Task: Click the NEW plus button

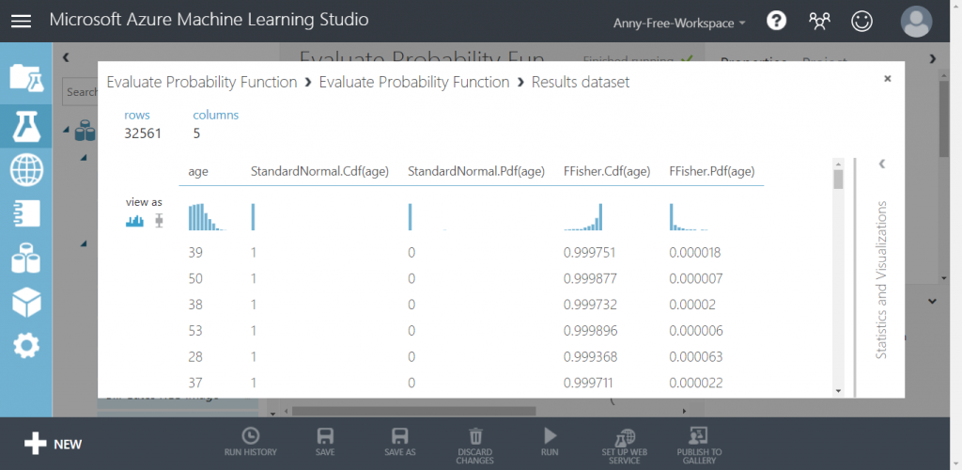Action: click(53, 444)
